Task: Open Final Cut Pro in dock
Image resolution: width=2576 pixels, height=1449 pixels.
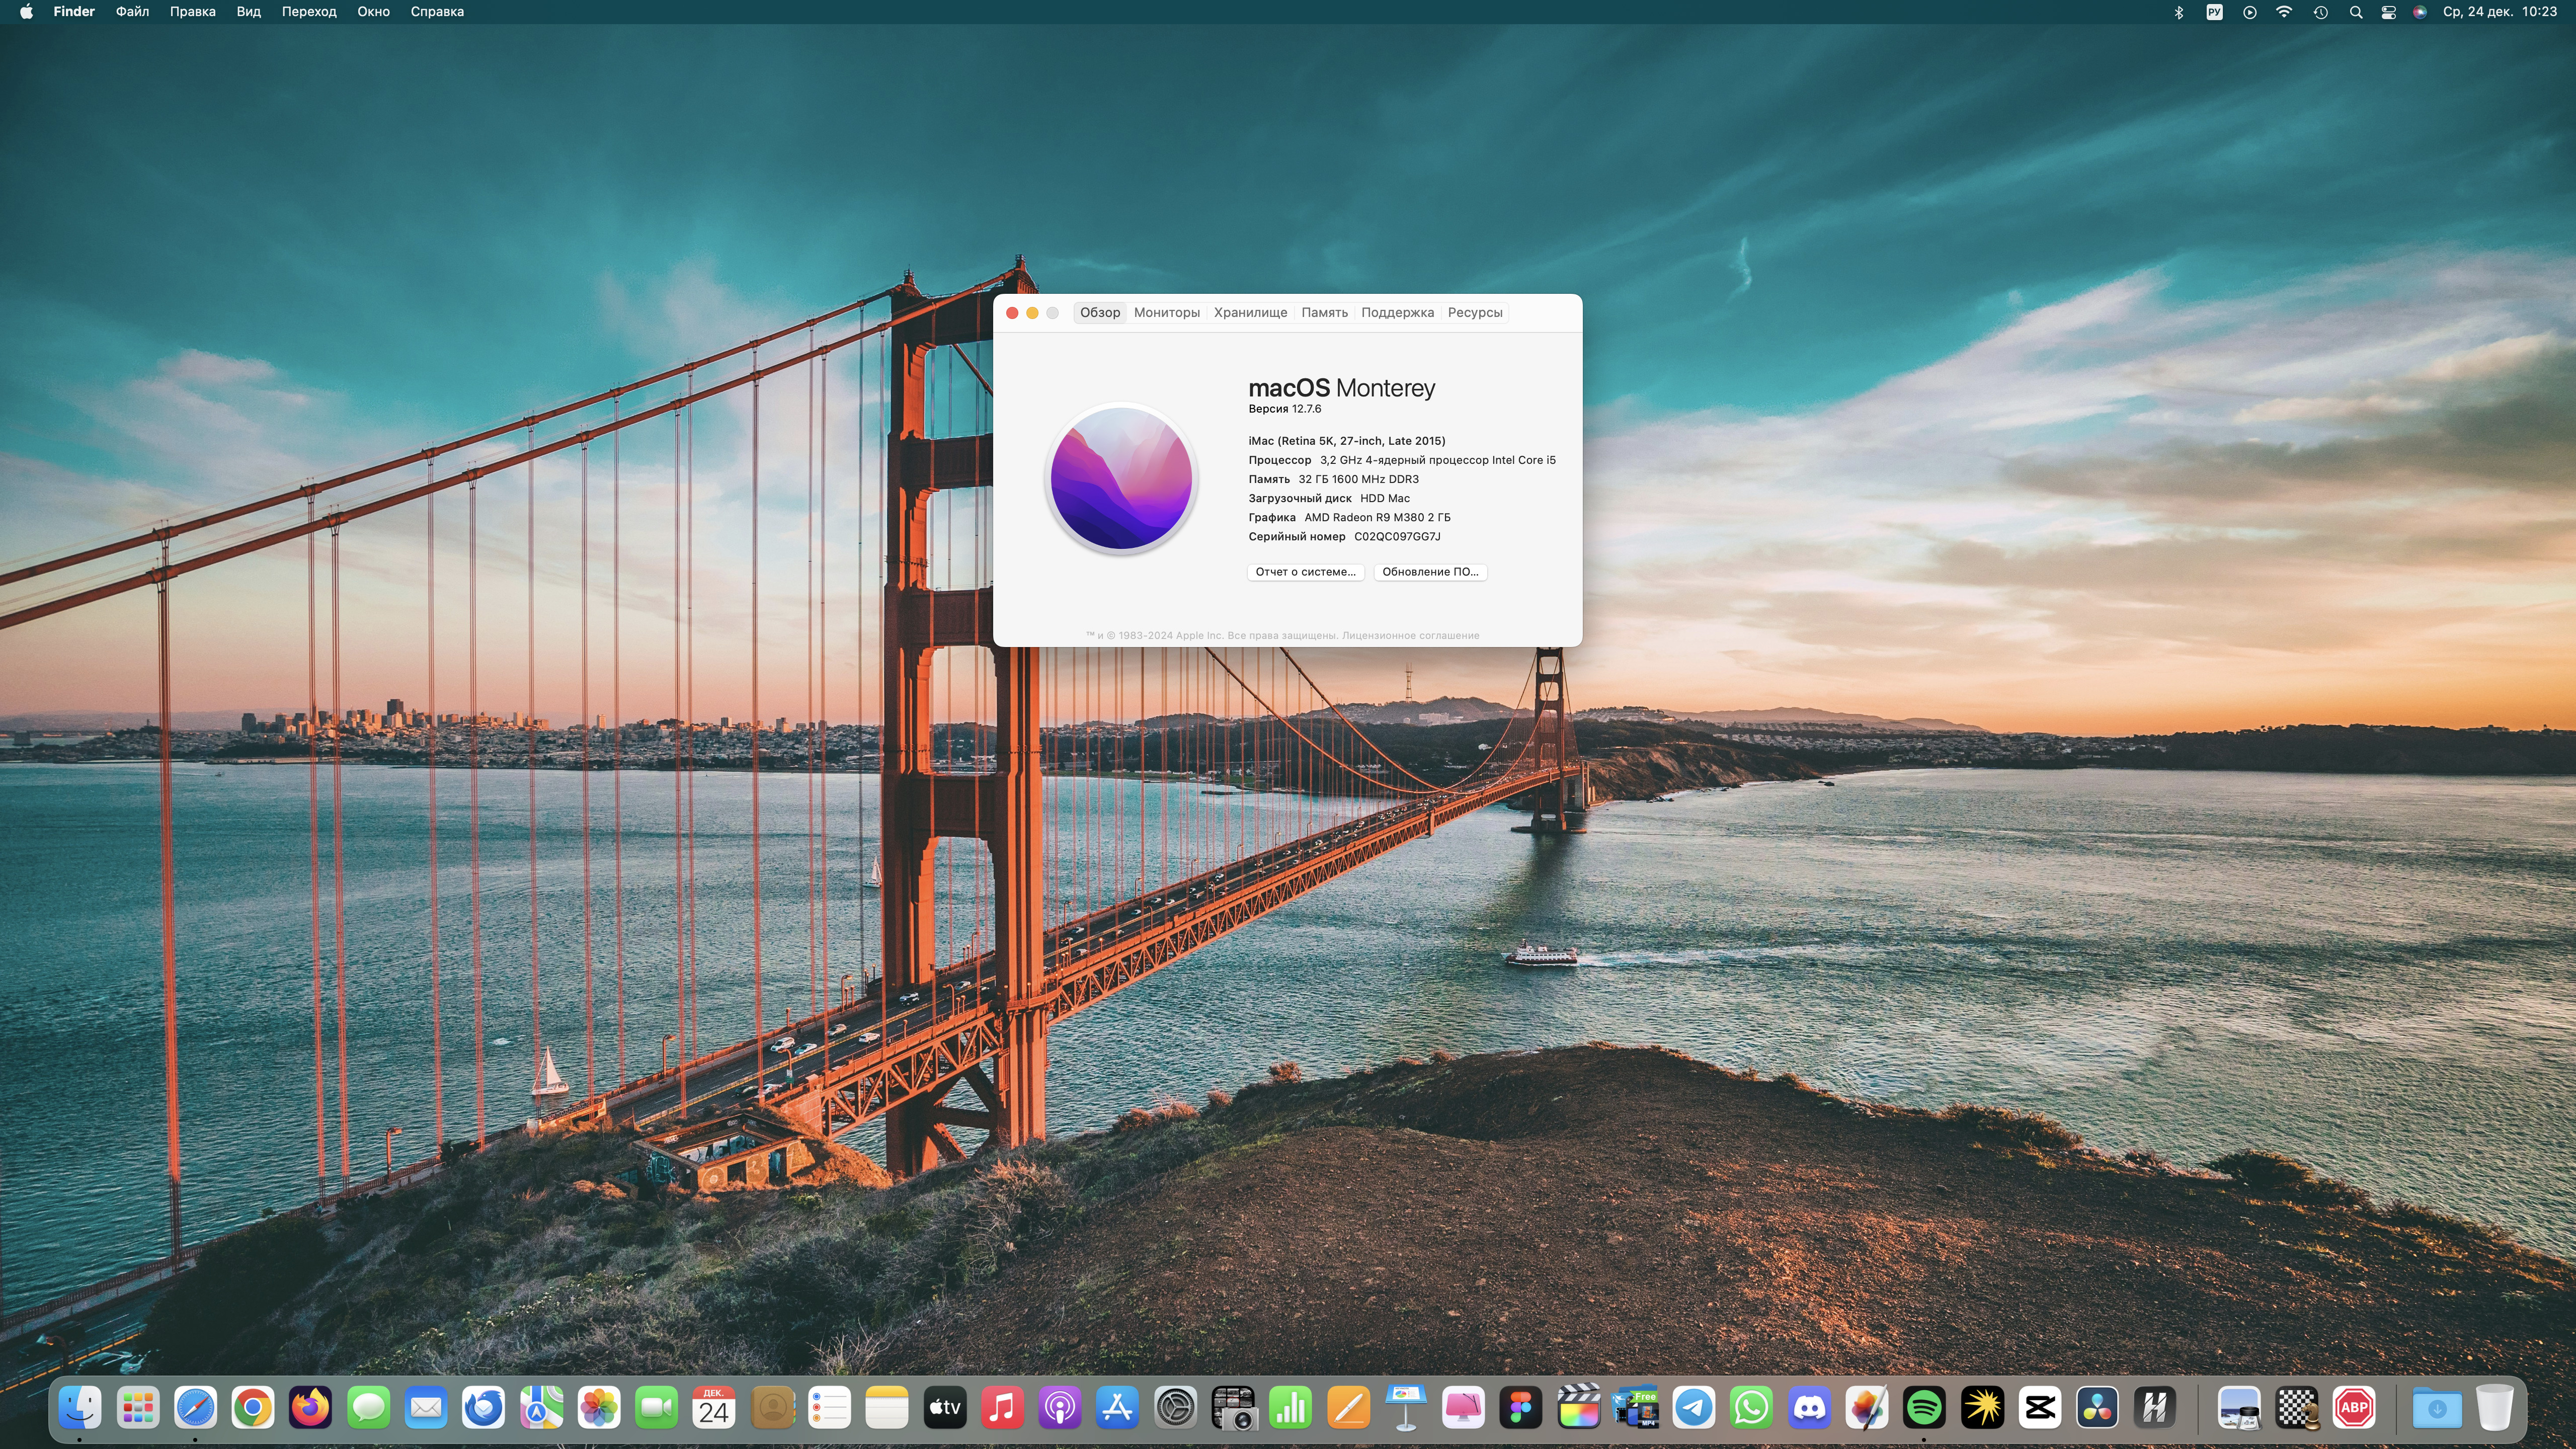Action: pos(1579,1408)
